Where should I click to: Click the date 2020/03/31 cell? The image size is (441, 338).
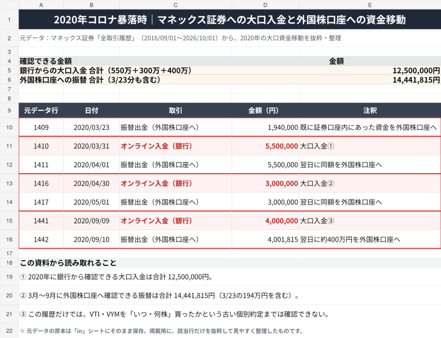point(91,146)
